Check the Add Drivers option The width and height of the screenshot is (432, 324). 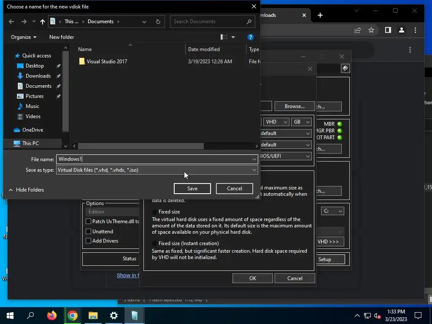(89, 241)
